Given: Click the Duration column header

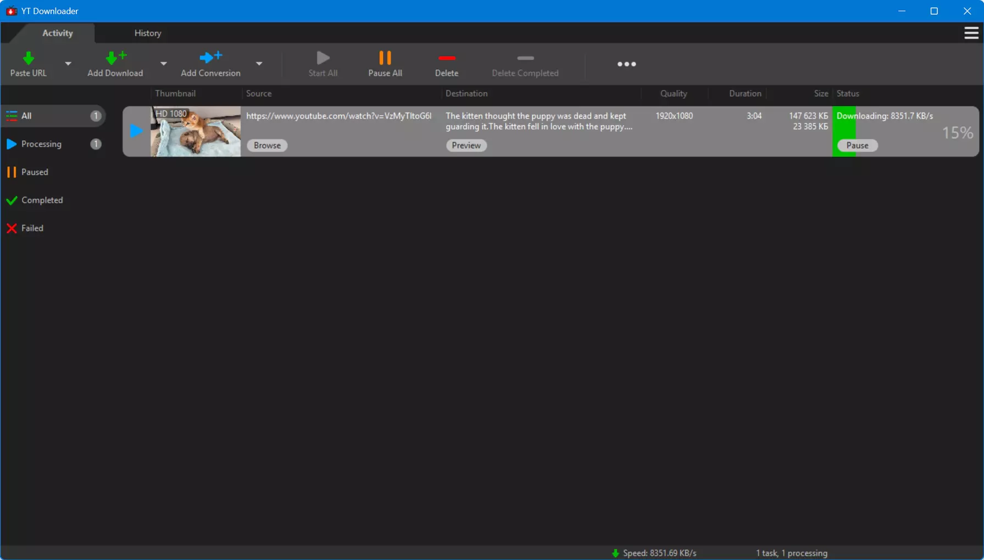Looking at the screenshot, I should click(x=745, y=93).
